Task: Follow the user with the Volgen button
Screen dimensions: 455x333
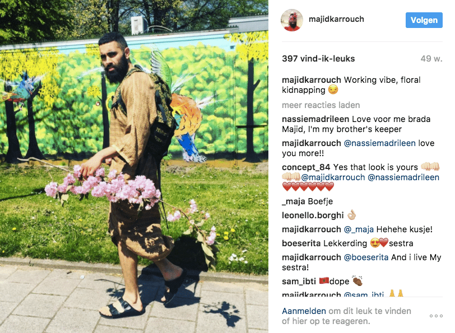Action: (424, 20)
